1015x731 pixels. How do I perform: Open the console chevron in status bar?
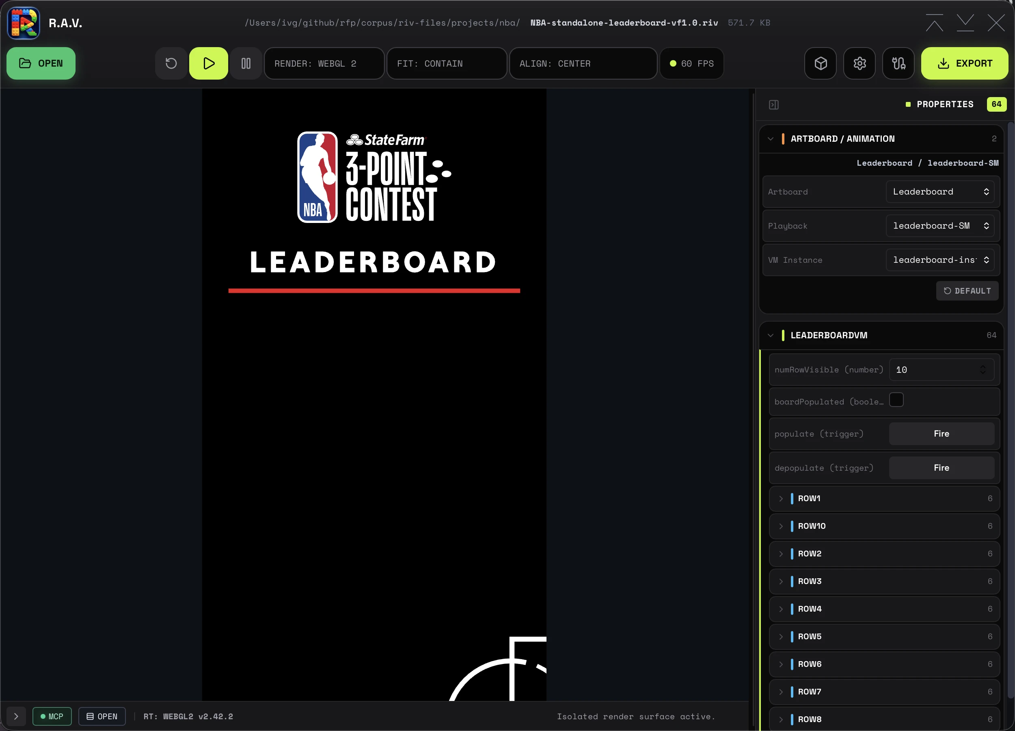point(16,716)
